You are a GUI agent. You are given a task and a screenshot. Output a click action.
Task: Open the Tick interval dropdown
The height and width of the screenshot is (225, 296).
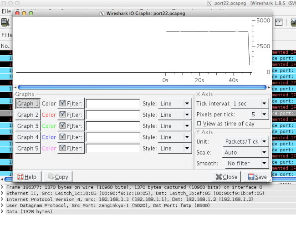250,104
